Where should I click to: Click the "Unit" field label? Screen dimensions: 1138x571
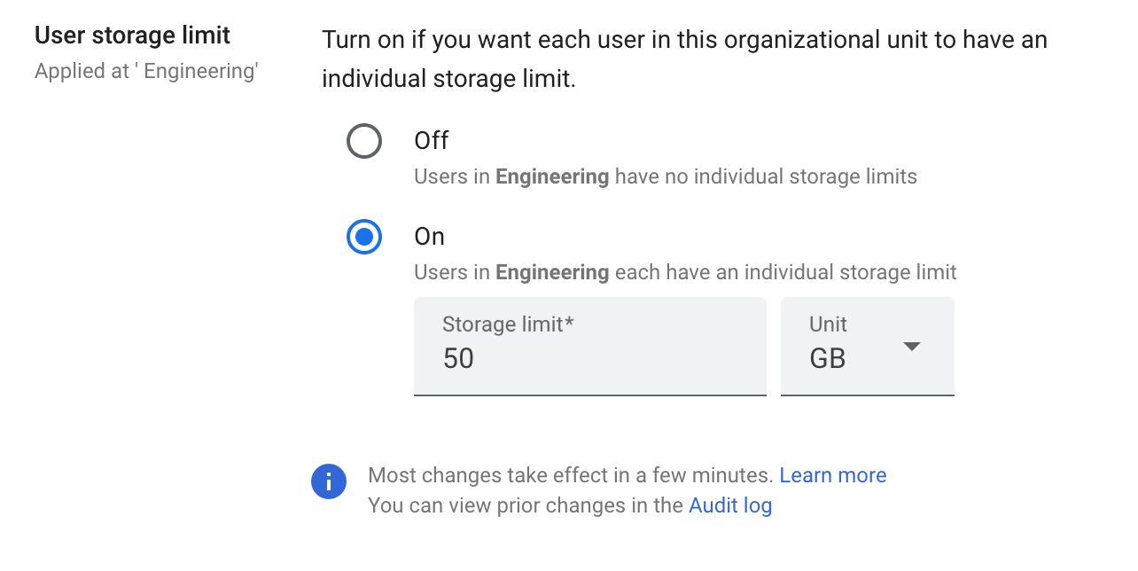tap(828, 325)
